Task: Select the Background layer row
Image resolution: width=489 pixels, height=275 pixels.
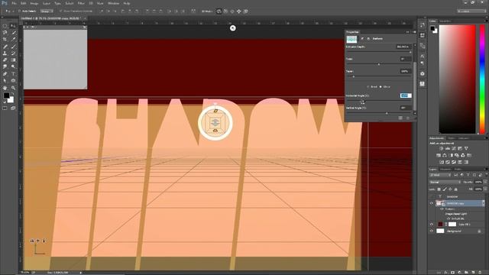Action: (457, 231)
